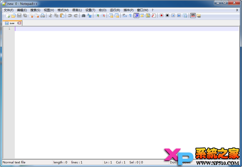242x167 pixels.
Task: Close current document with toolbar Close icon
Action: [31, 16]
